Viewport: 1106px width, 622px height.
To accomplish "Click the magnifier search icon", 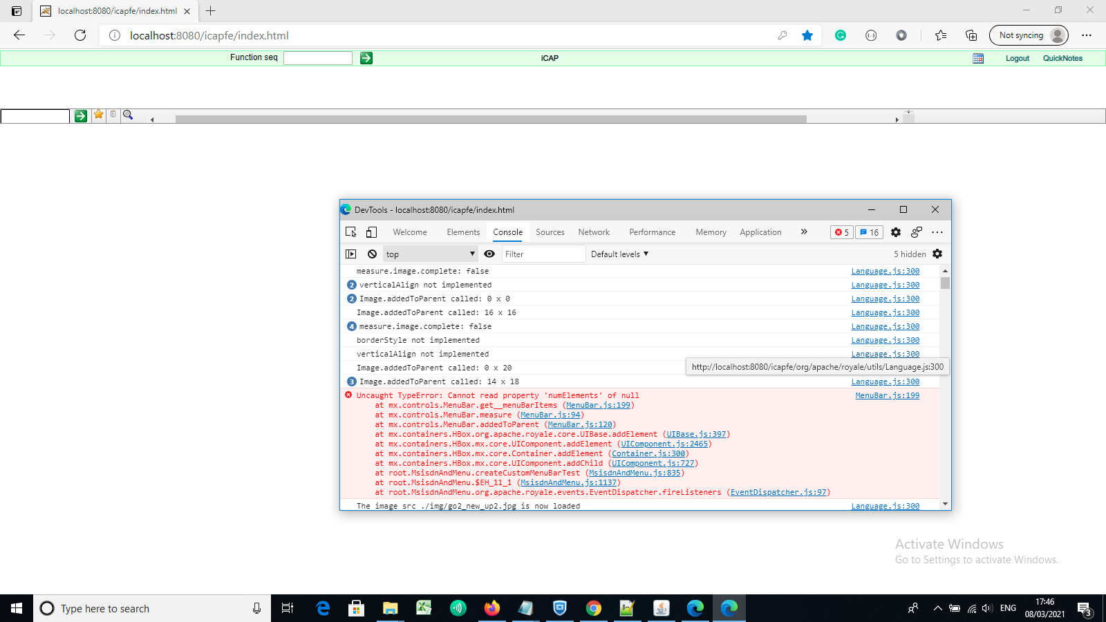I will pos(129,115).
